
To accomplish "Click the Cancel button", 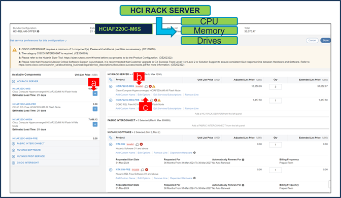I will 312,41.
